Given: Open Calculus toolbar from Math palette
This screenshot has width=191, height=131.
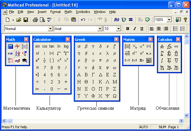Looking at the screenshot, I should 17,53.
